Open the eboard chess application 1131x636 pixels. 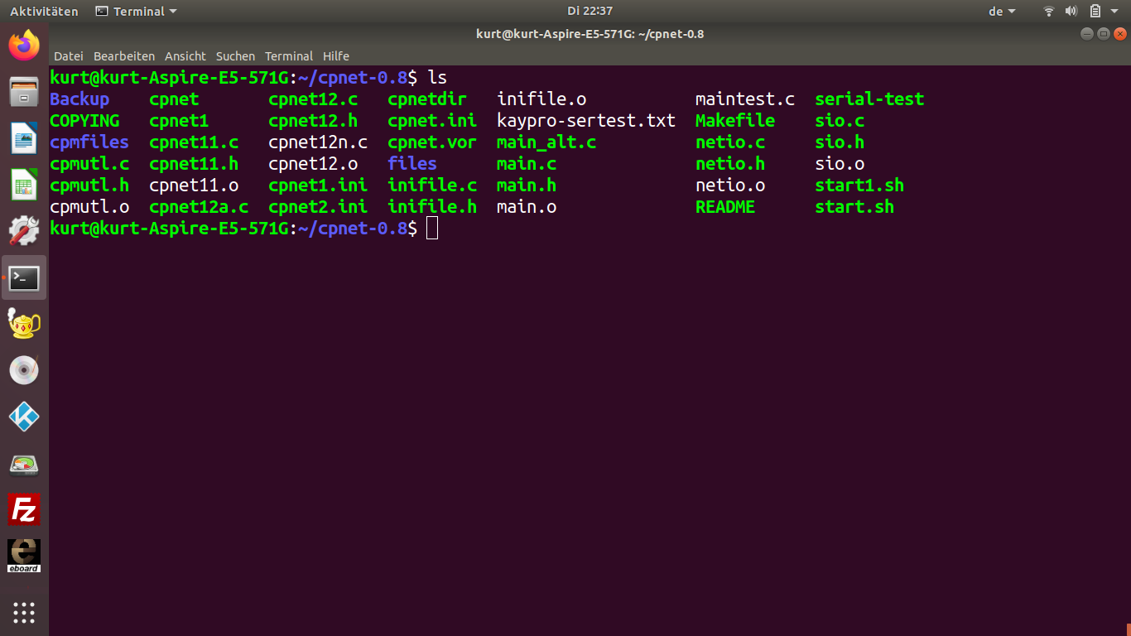pyautogui.click(x=24, y=556)
